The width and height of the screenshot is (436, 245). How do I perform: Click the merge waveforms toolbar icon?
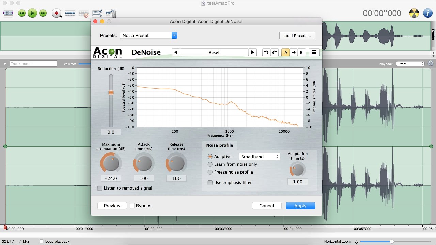(97, 13)
